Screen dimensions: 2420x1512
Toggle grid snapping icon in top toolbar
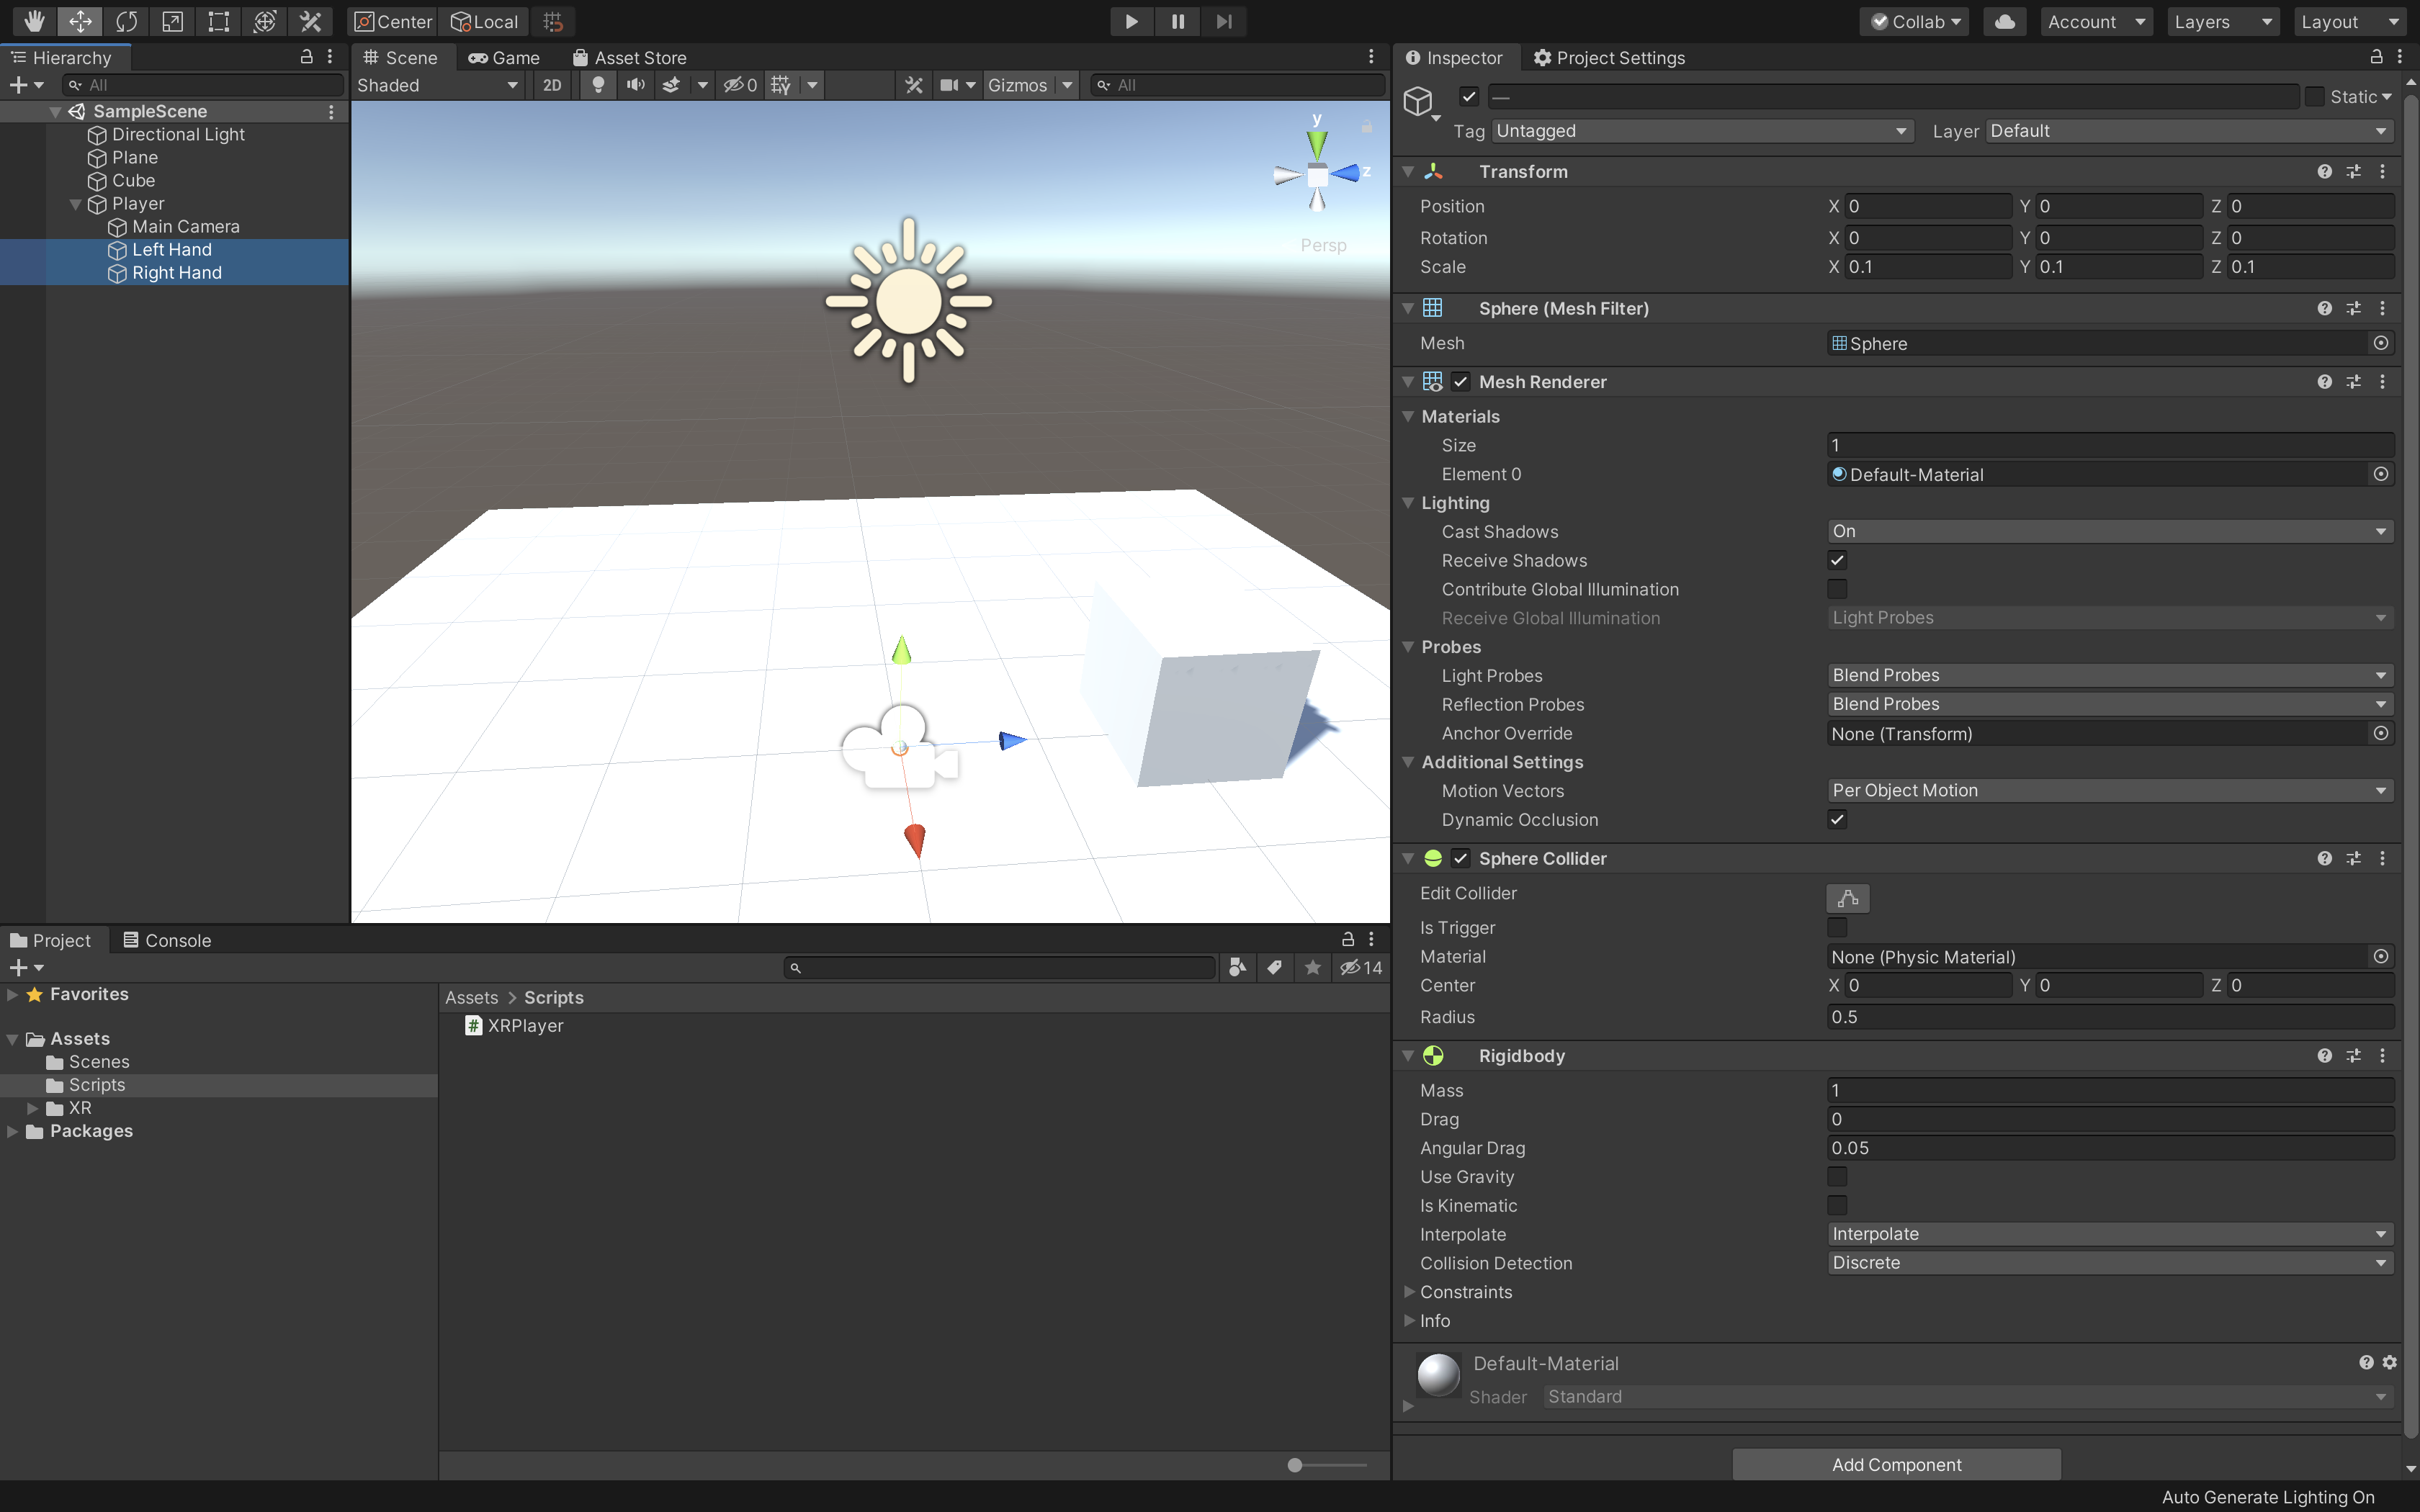tap(553, 21)
